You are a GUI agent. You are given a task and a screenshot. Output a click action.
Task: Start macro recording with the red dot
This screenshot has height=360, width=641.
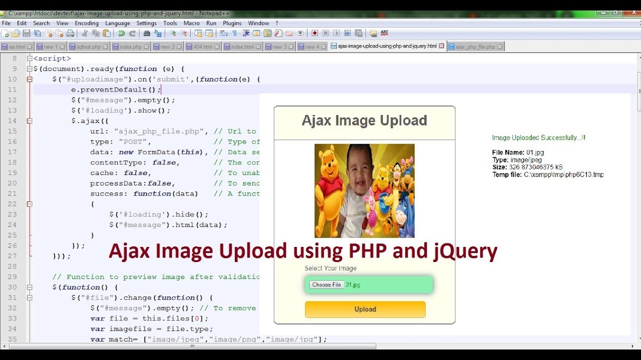coord(314,33)
